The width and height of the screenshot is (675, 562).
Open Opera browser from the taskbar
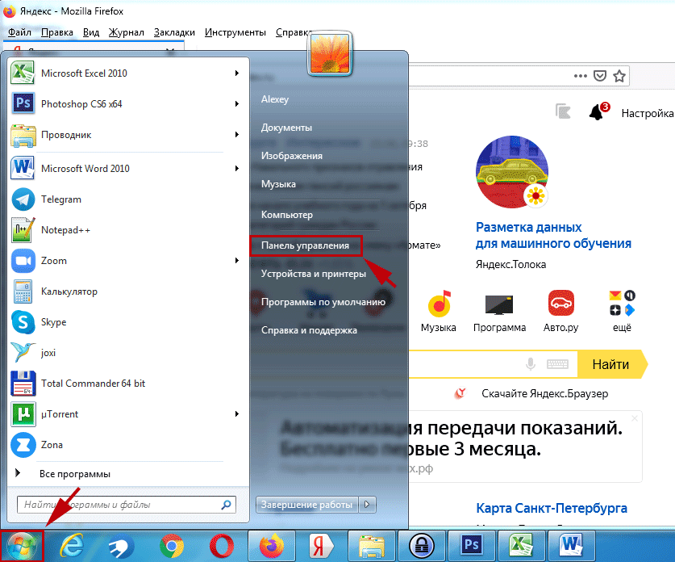(220, 547)
